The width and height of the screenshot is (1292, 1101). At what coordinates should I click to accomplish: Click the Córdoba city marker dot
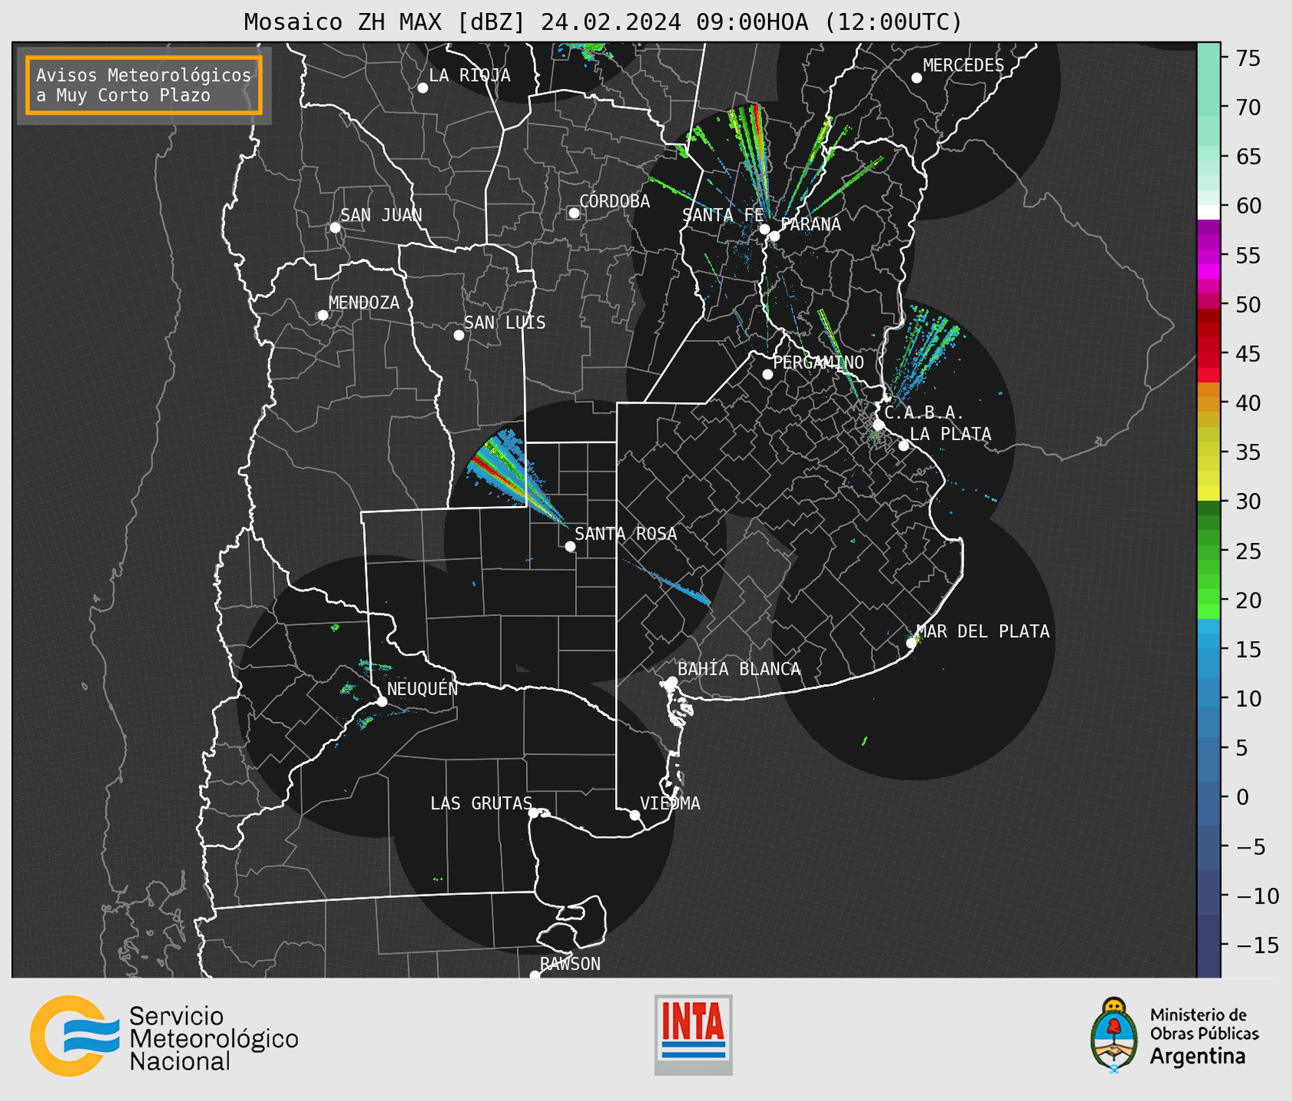[x=574, y=213]
